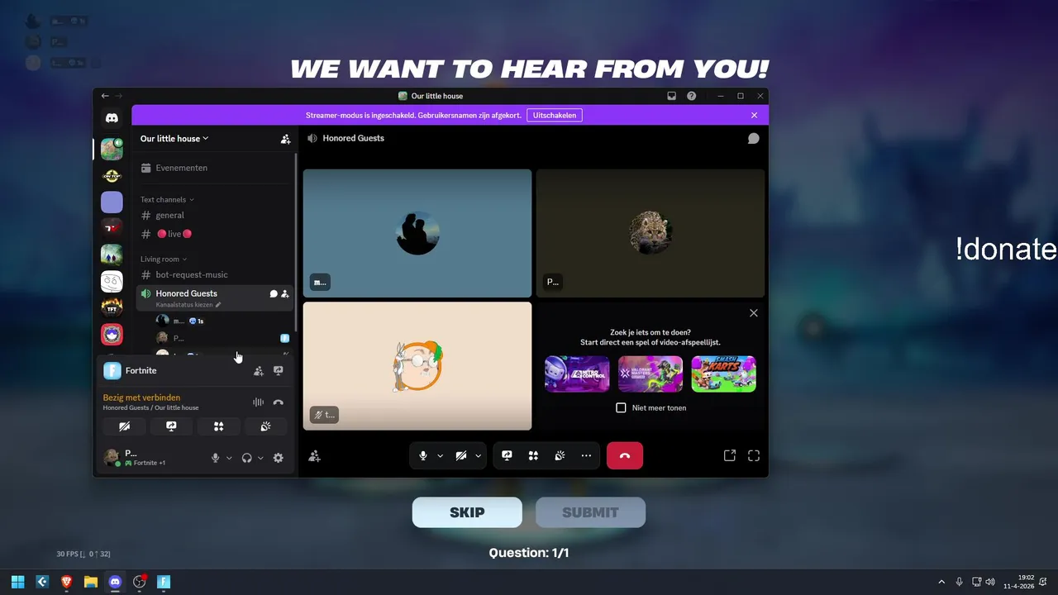Viewport: 1058px width, 595px height.
Task: Stream Fortnite screen icon beside Fortnite
Action: click(279, 371)
